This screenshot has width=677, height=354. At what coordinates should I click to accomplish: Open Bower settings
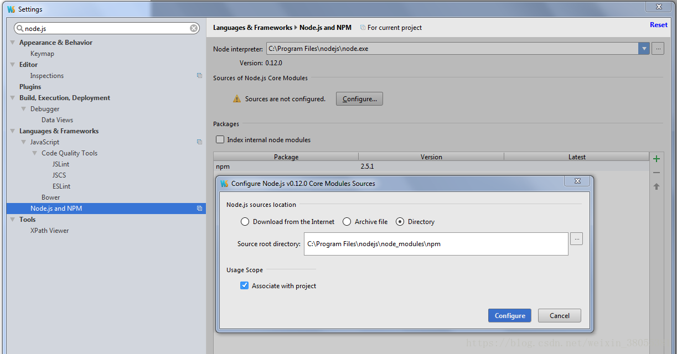click(50, 197)
